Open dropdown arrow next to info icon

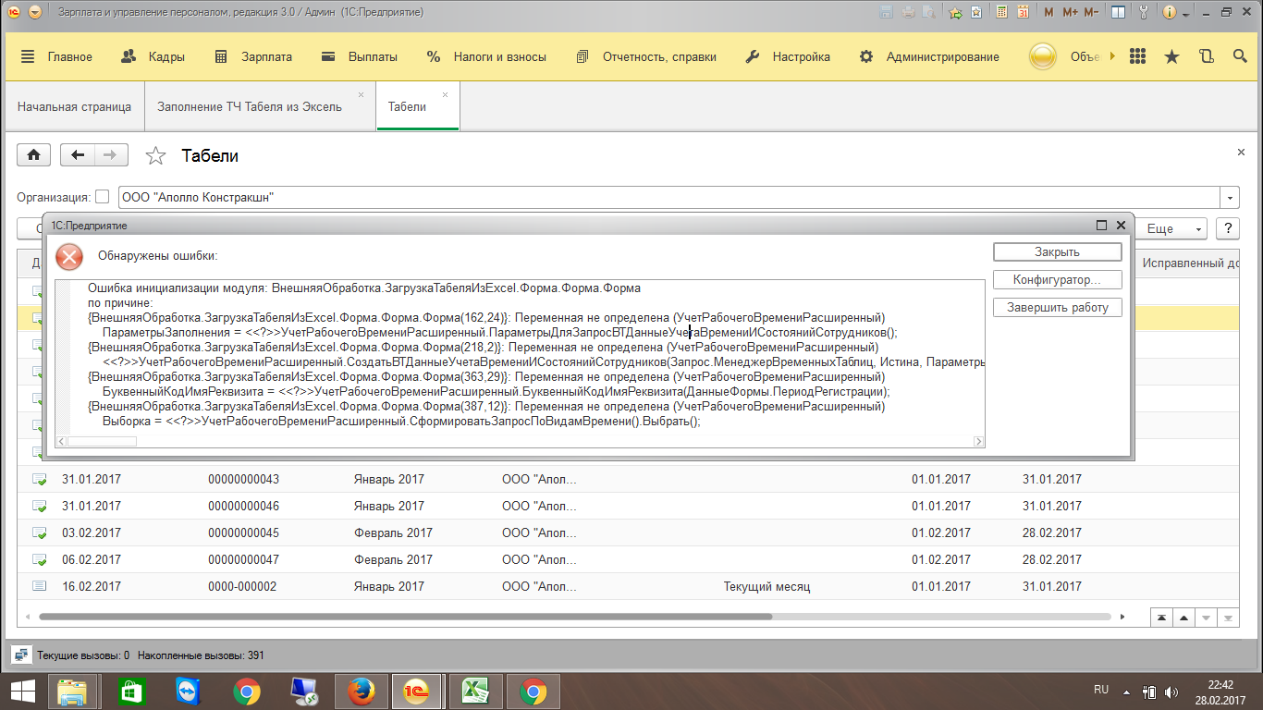click(x=1188, y=13)
